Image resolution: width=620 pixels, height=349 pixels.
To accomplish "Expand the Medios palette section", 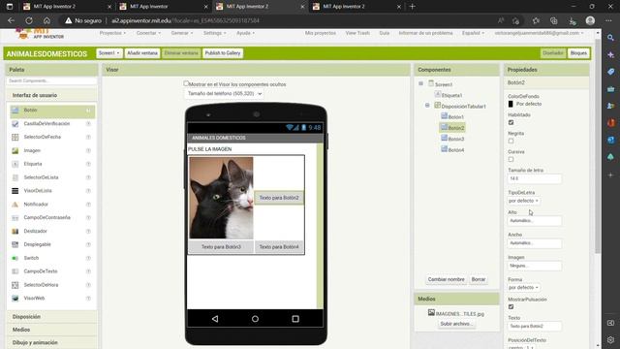I will pos(51,330).
